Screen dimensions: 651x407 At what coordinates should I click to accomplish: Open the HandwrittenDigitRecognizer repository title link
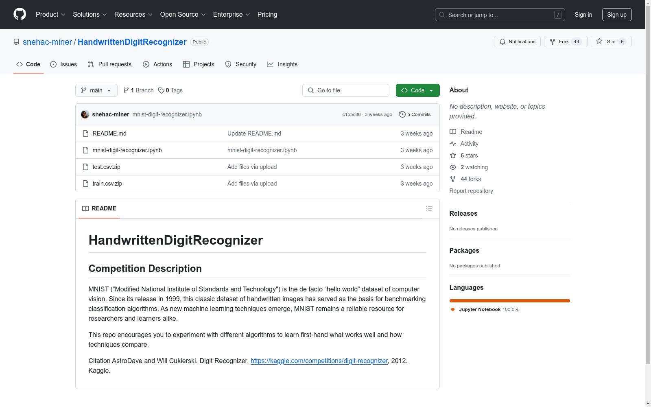(x=132, y=42)
